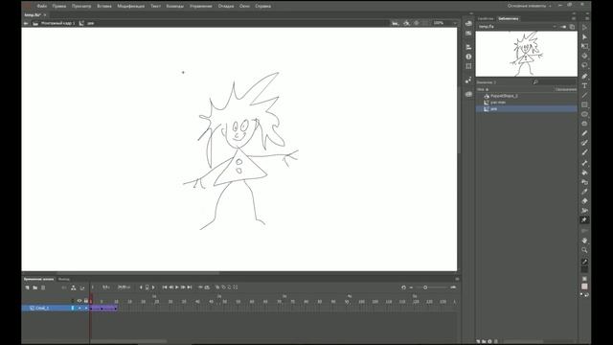613x345 pixels.
Task: Click the new library symbol icon
Action: pos(478,341)
